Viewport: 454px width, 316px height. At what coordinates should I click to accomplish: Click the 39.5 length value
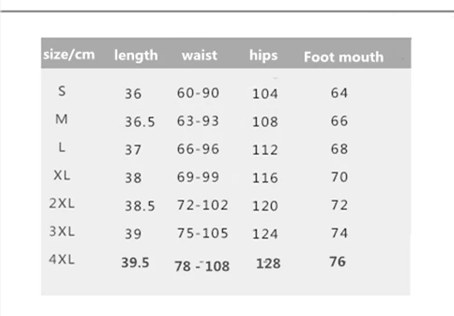[135, 262]
